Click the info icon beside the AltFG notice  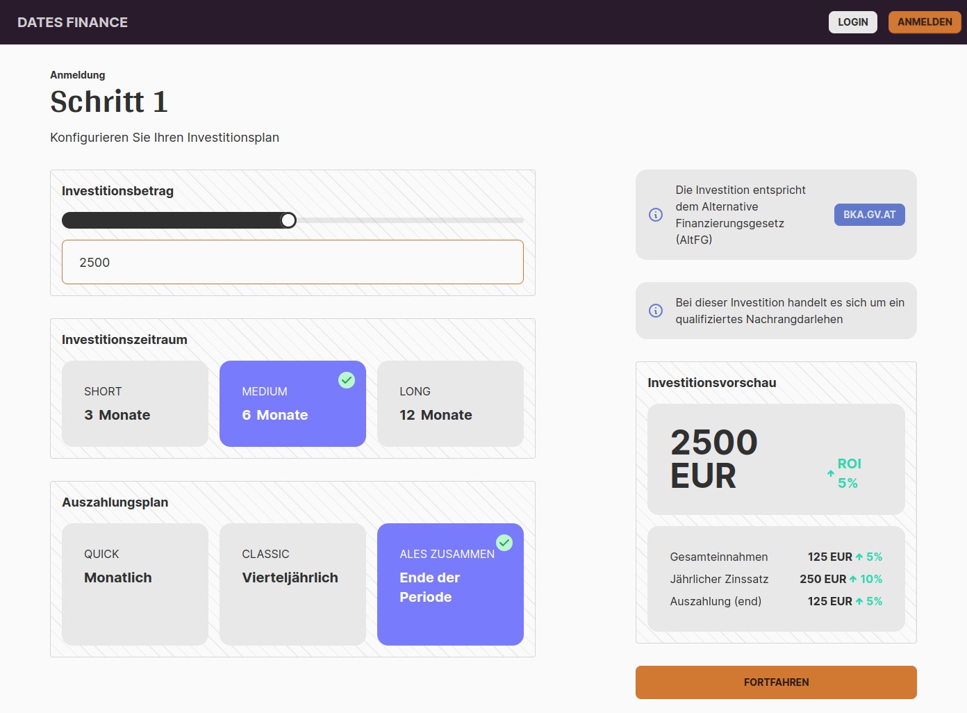655,215
